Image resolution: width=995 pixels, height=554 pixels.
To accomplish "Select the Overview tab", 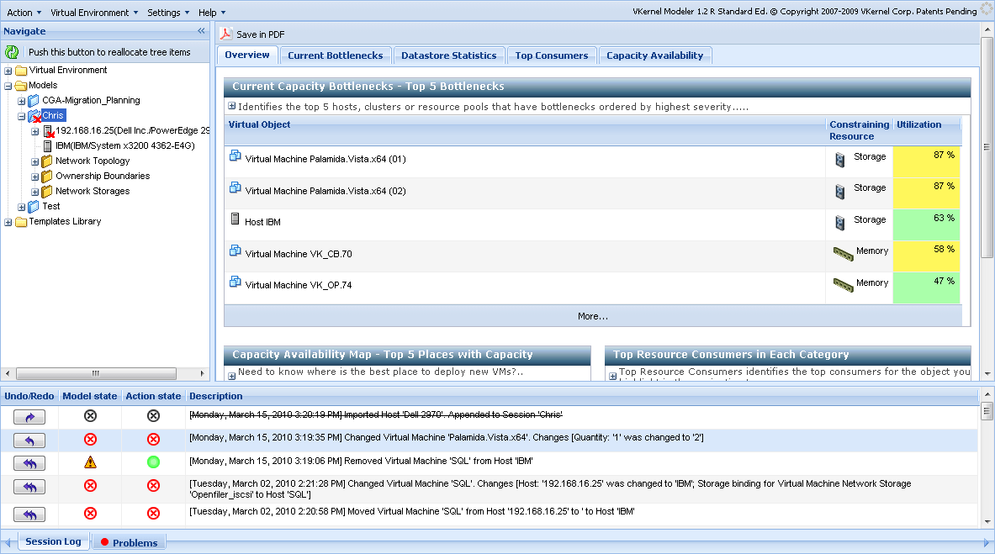I will [x=247, y=55].
